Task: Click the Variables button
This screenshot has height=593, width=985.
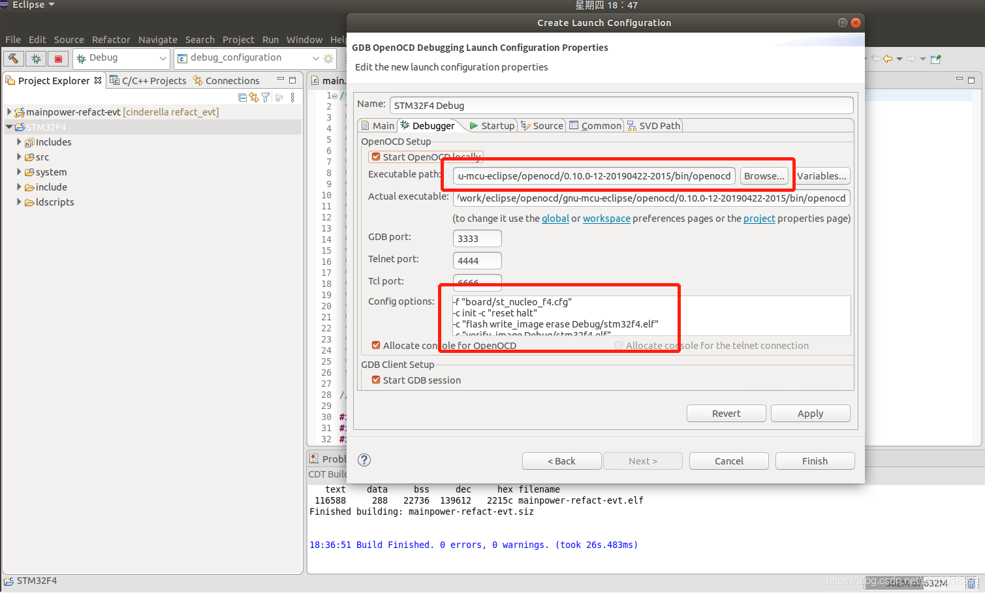Action: pos(822,175)
